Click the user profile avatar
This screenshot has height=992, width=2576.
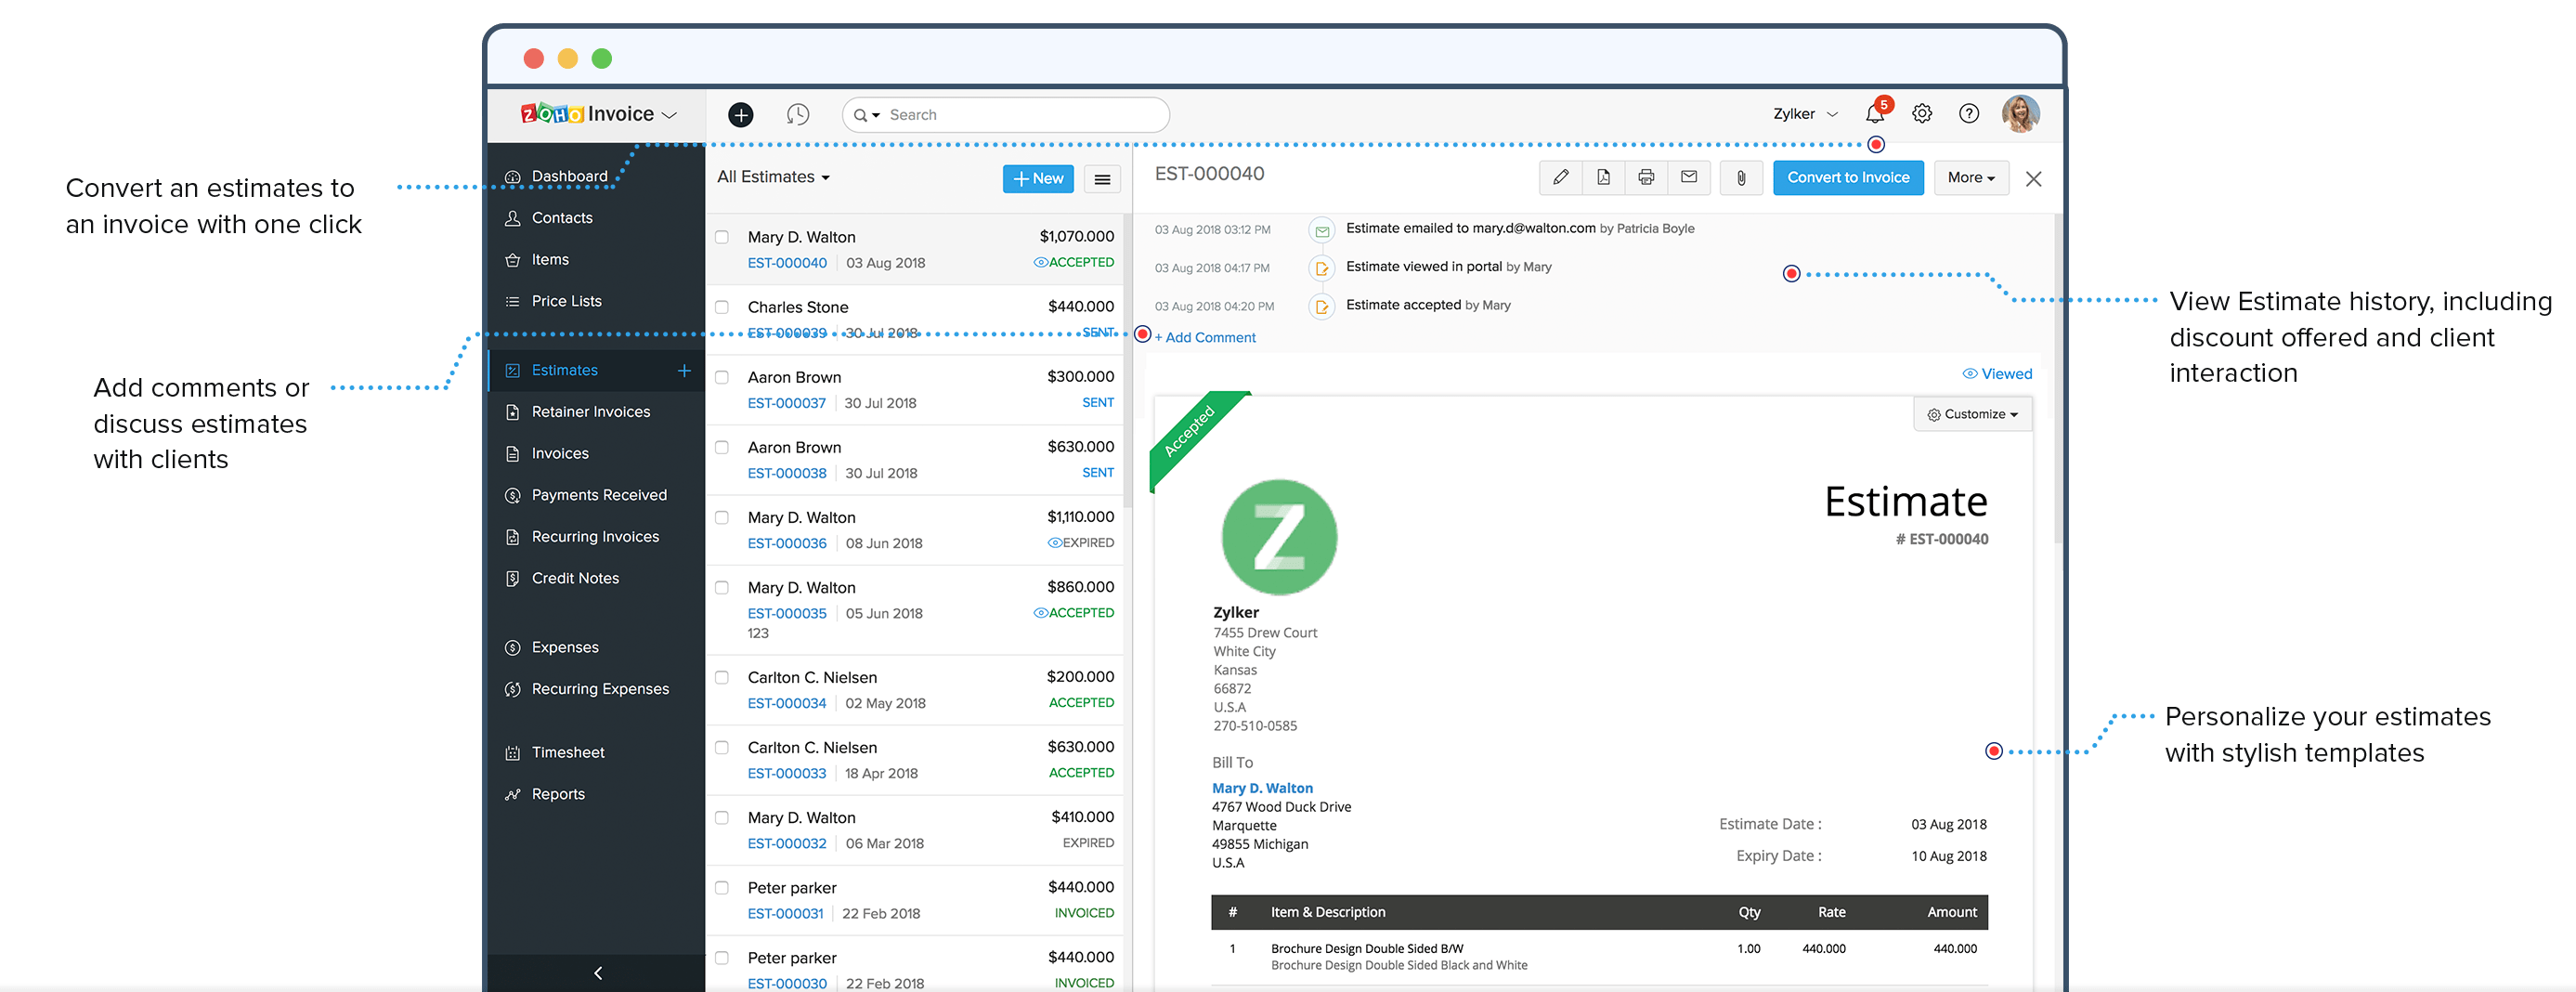coord(2020,114)
